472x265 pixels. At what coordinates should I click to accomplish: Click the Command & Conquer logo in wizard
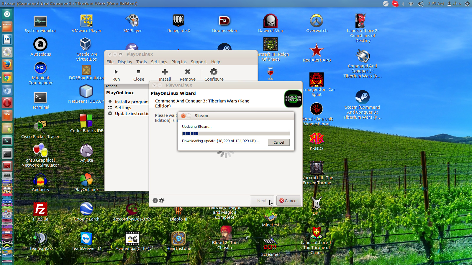[x=293, y=99]
